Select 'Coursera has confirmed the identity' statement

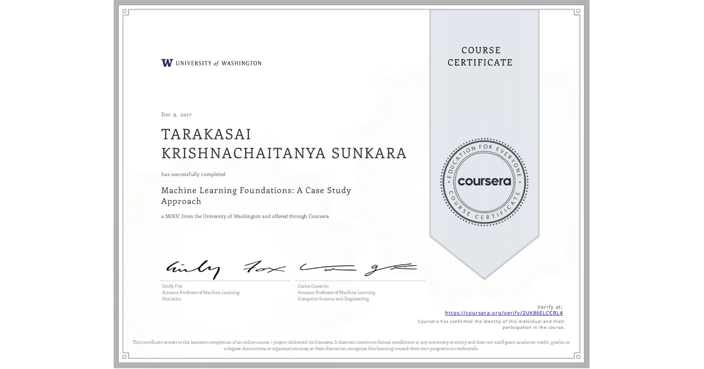coord(491,324)
